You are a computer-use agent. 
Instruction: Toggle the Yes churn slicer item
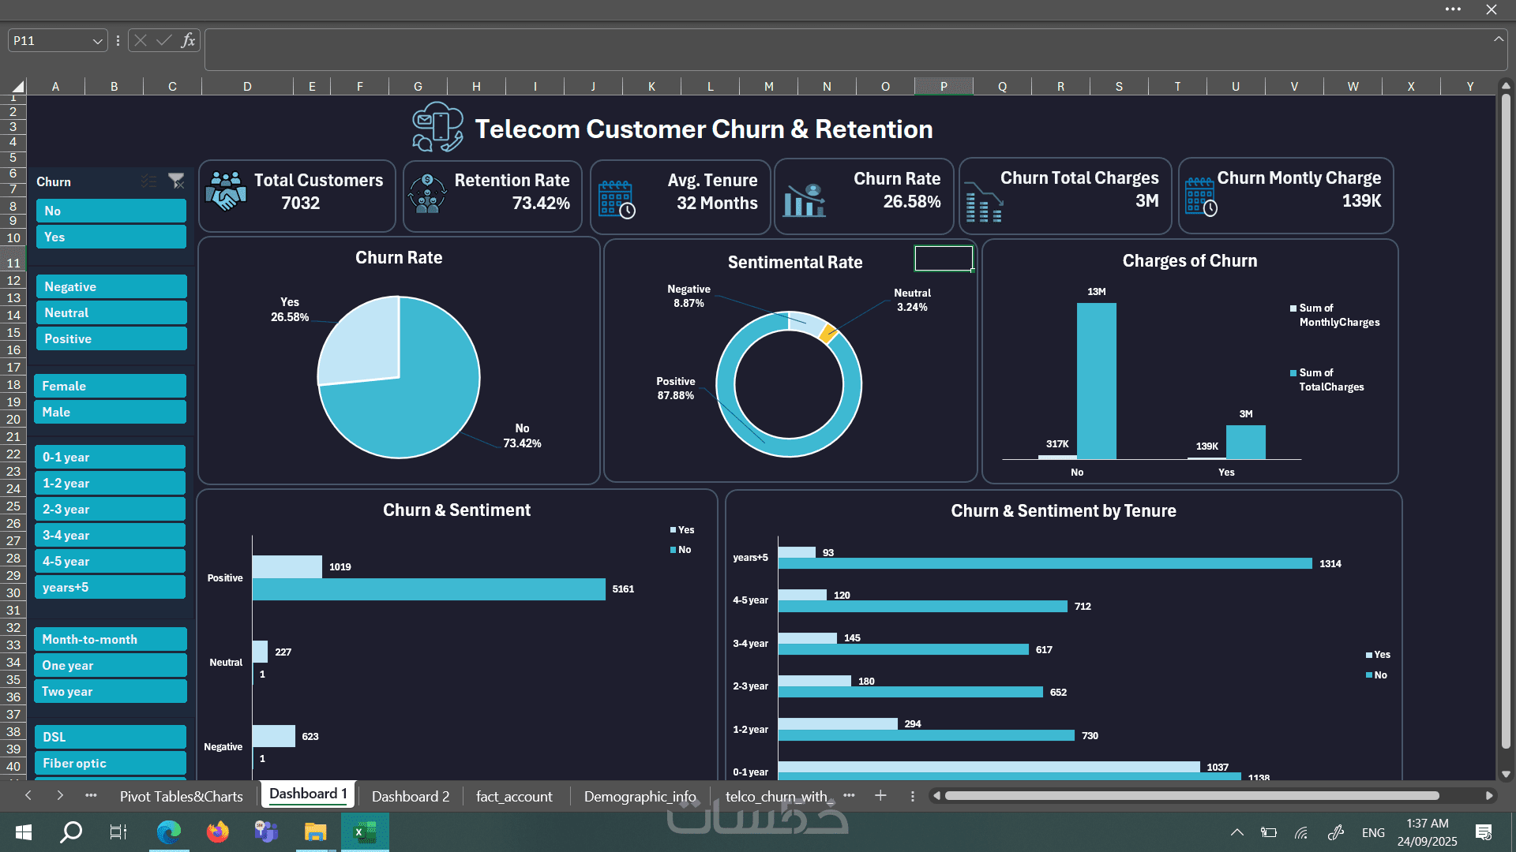click(x=111, y=237)
